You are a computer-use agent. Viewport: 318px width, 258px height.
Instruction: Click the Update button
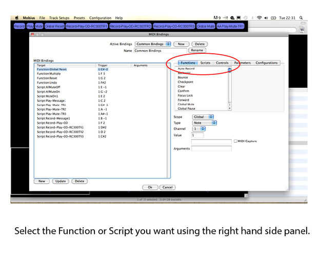tap(61, 181)
